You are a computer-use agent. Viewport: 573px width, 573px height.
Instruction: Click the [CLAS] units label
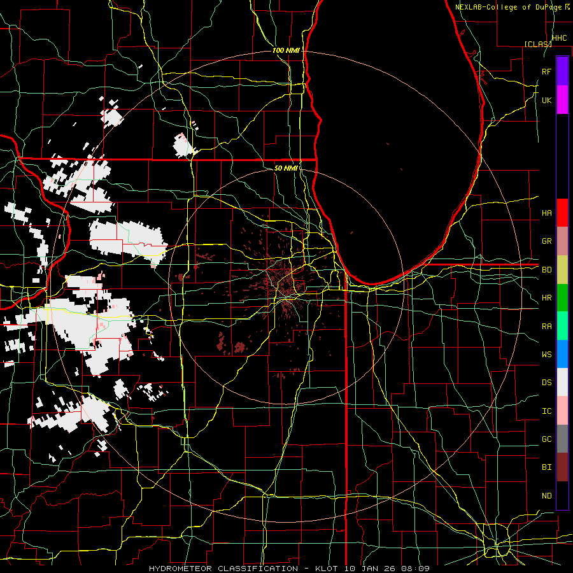pos(538,44)
